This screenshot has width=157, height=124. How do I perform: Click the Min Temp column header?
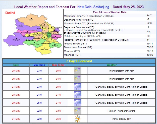39,65
